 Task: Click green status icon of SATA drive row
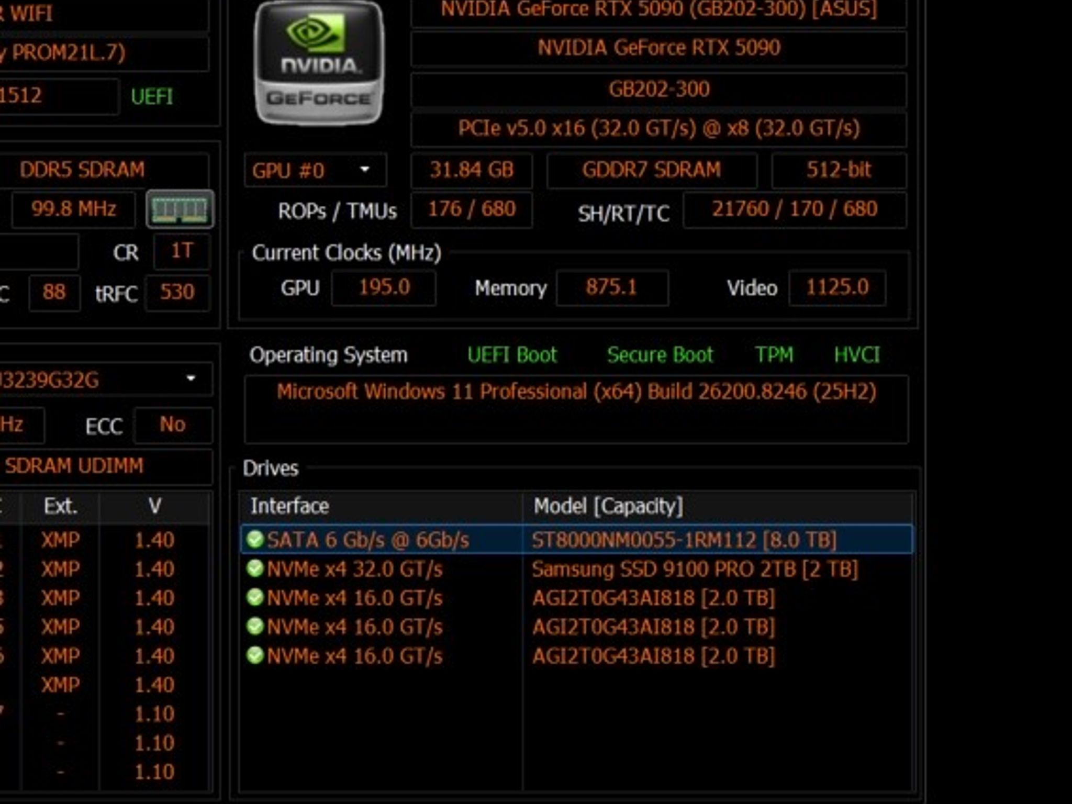[x=255, y=539]
